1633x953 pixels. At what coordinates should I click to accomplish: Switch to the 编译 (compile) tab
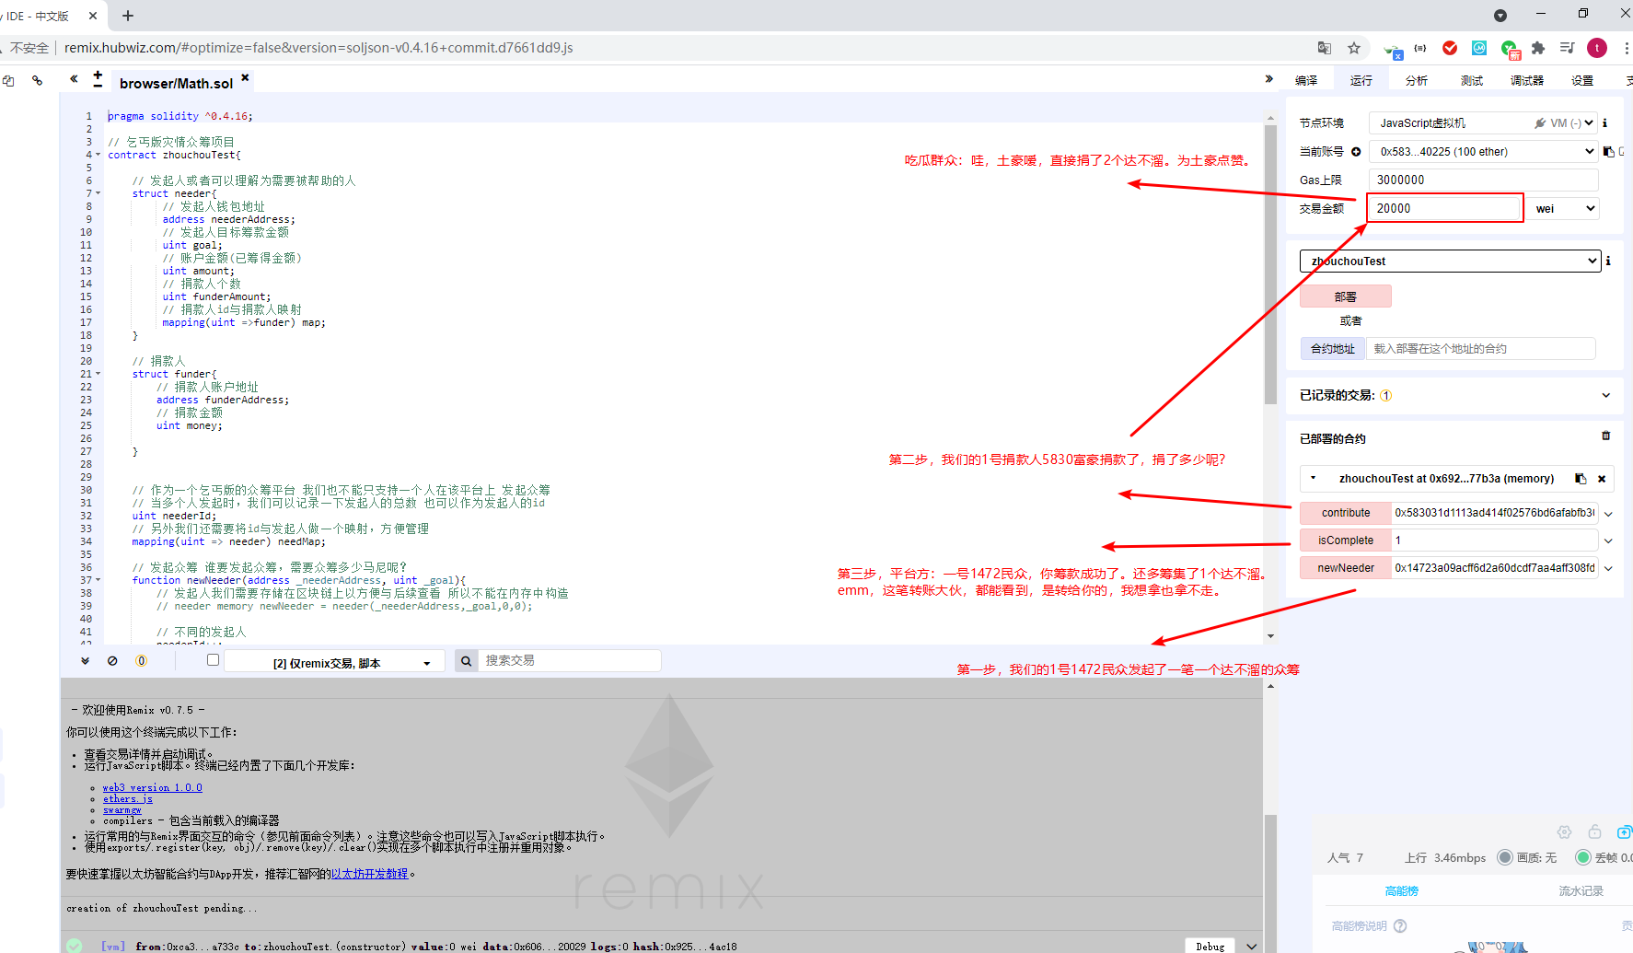tap(1306, 81)
